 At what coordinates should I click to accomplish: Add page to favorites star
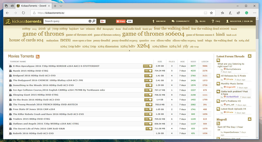pos(211,13)
